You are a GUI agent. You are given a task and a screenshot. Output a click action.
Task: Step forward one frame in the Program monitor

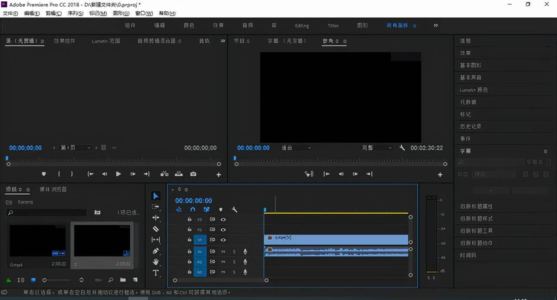[x=355, y=174]
